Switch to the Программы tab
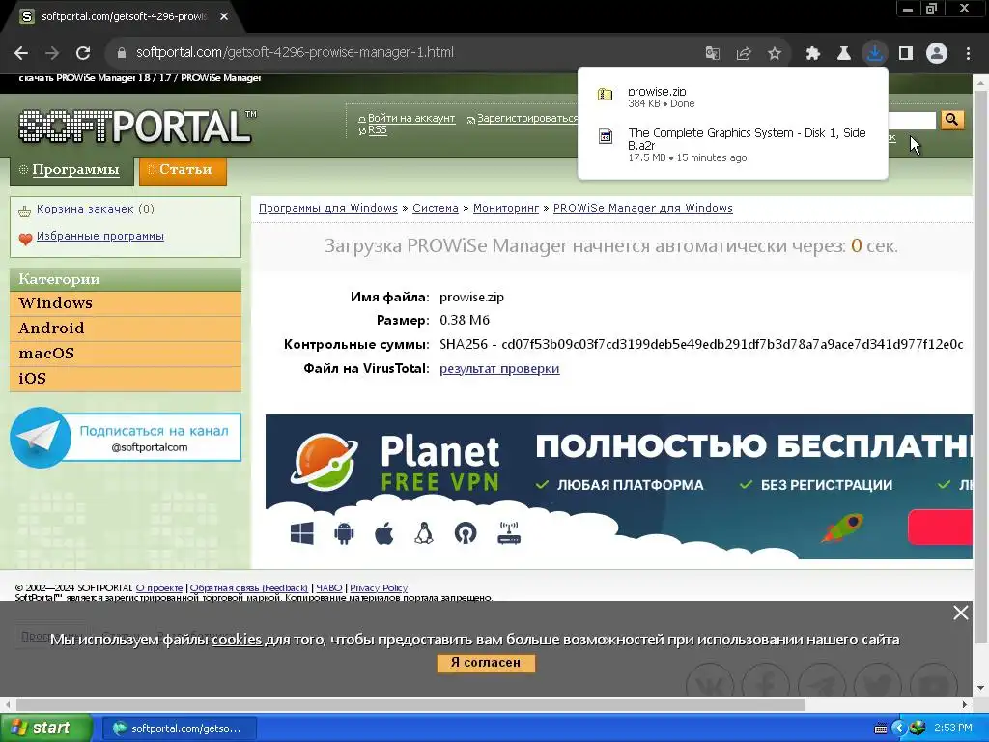The image size is (989, 742). (71, 170)
